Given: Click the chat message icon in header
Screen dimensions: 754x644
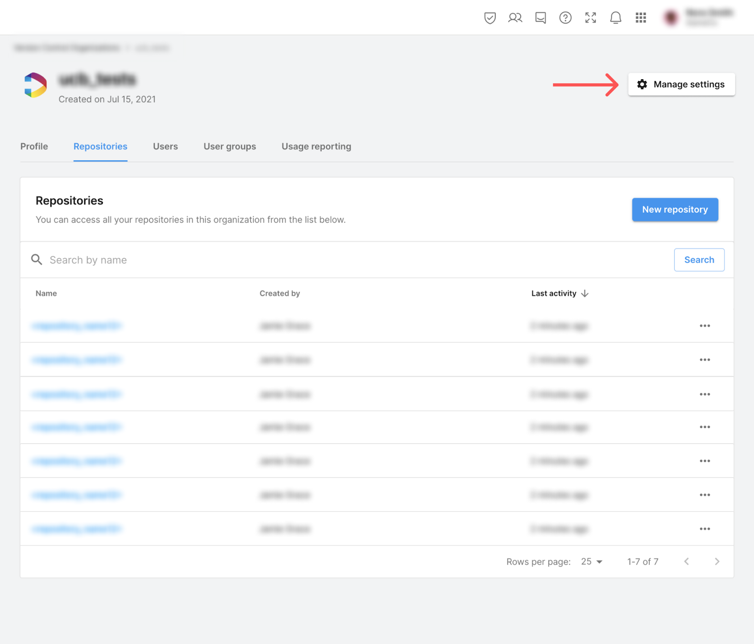Looking at the screenshot, I should (x=541, y=18).
